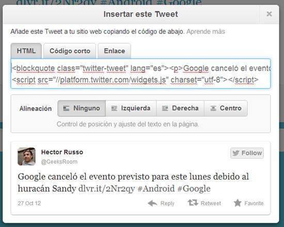Viewport: 284px width, 227px height.
Task: Switch to the Código corto tab
Action: [70, 51]
